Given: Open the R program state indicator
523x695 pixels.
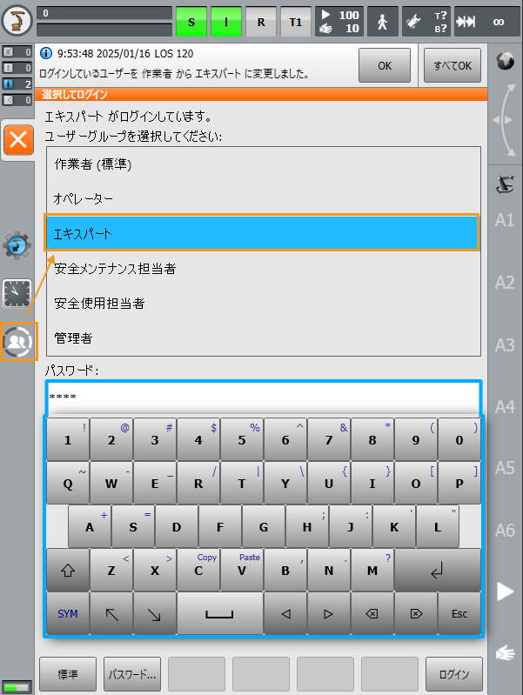Looking at the screenshot, I should pos(261,22).
